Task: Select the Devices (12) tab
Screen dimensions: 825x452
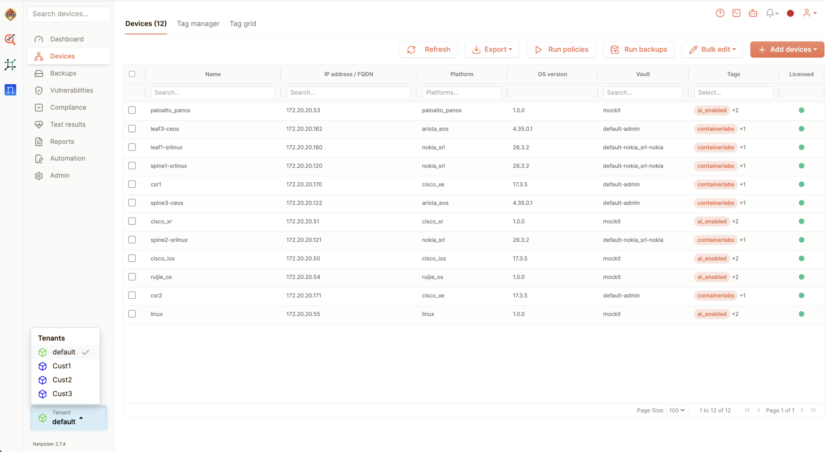Action: pos(146,24)
